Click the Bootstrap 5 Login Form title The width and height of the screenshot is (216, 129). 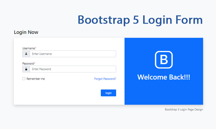pos(140,20)
